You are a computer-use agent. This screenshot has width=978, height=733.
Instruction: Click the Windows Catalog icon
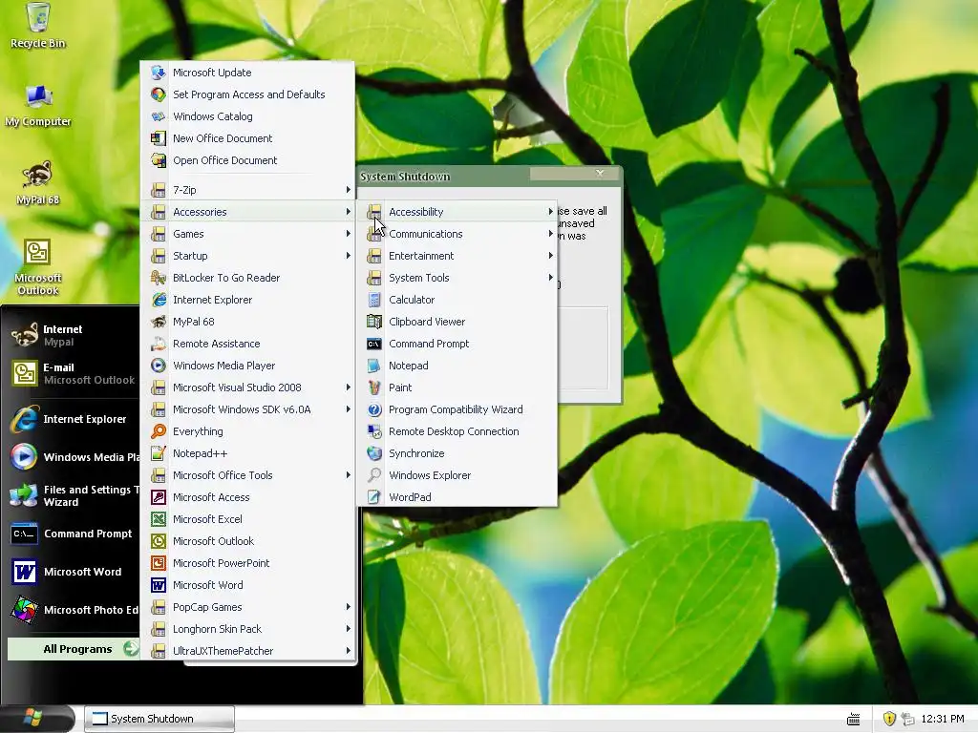point(159,116)
